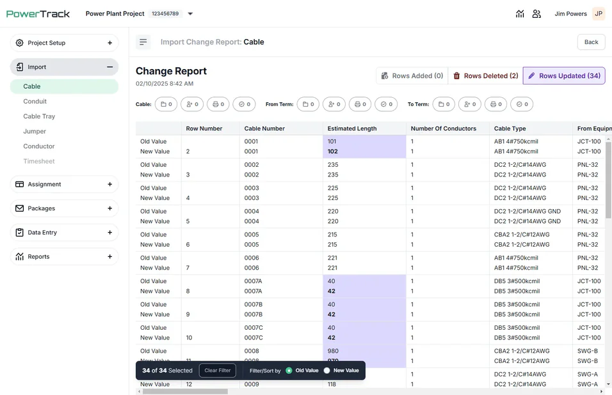Switch to Rows Deleted (2) tab
This screenshot has width=612, height=395.
(x=485, y=75)
